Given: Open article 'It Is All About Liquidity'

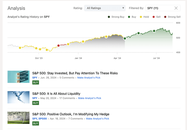Looking at the screenshot, I should tap(56, 94).
